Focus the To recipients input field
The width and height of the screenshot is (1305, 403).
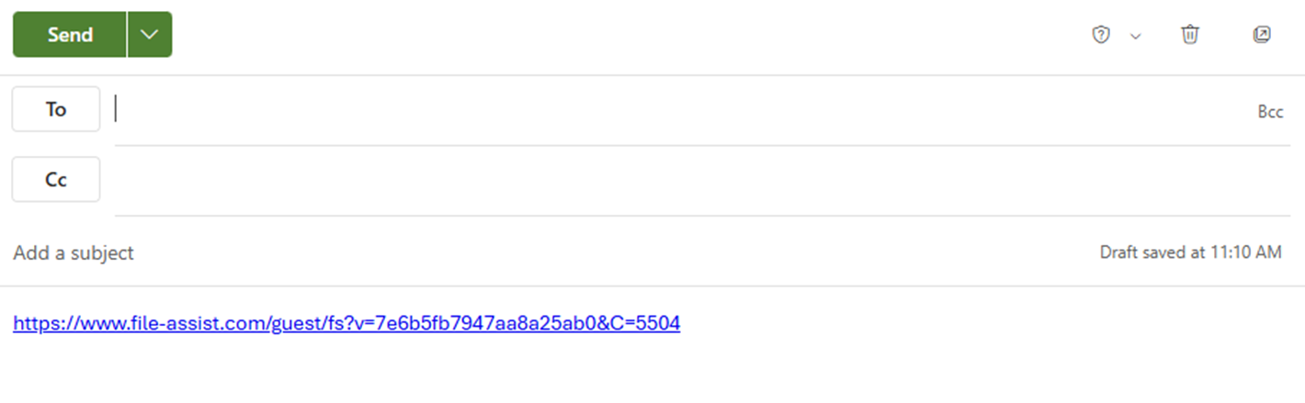coord(680,110)
